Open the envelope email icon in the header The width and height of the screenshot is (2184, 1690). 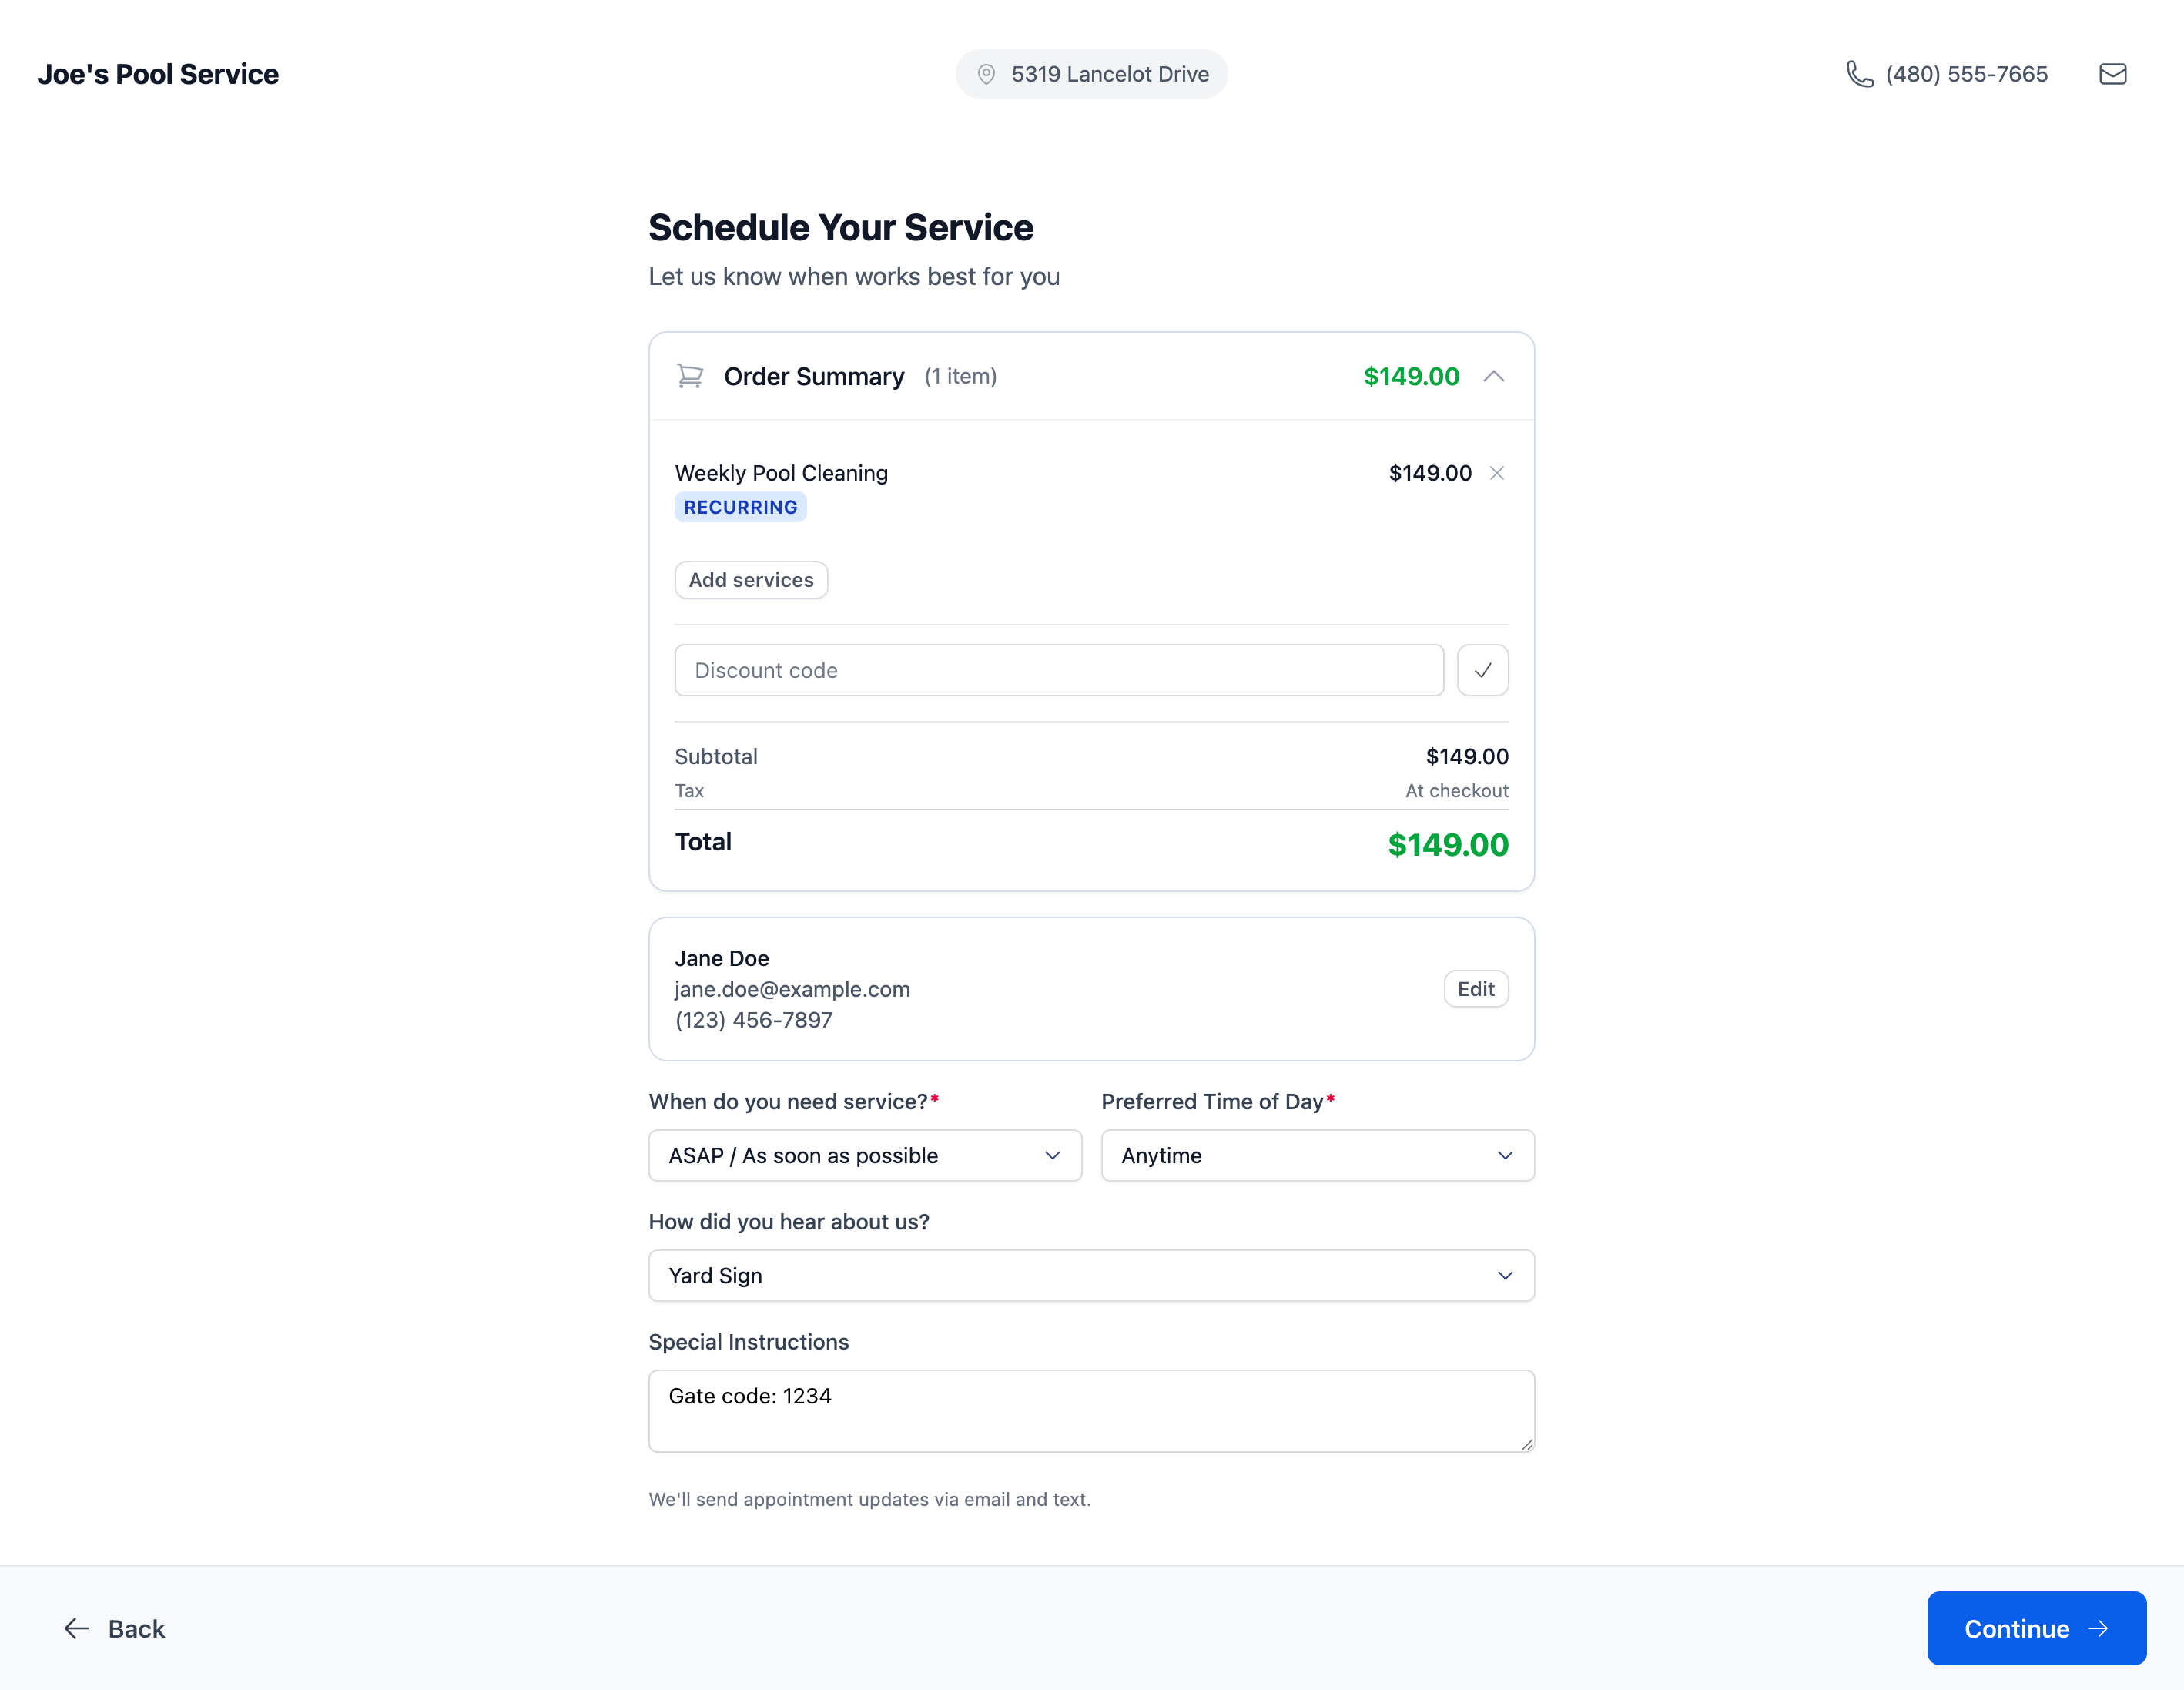(x=2112, y=73)
